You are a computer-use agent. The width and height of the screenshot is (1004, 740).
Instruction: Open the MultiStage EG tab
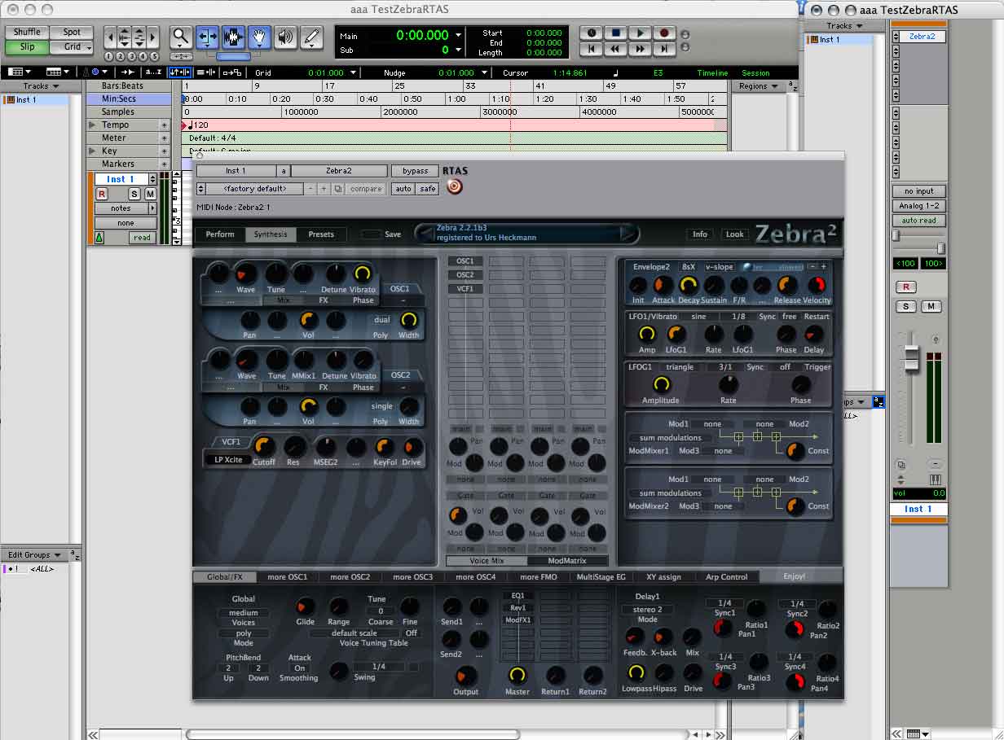point(601,577)
